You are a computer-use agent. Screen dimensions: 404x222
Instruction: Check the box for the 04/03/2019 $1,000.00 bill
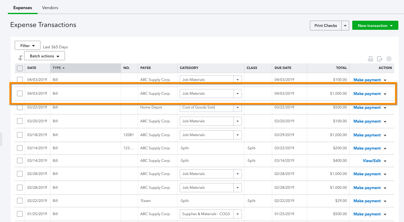coord(20,93)
